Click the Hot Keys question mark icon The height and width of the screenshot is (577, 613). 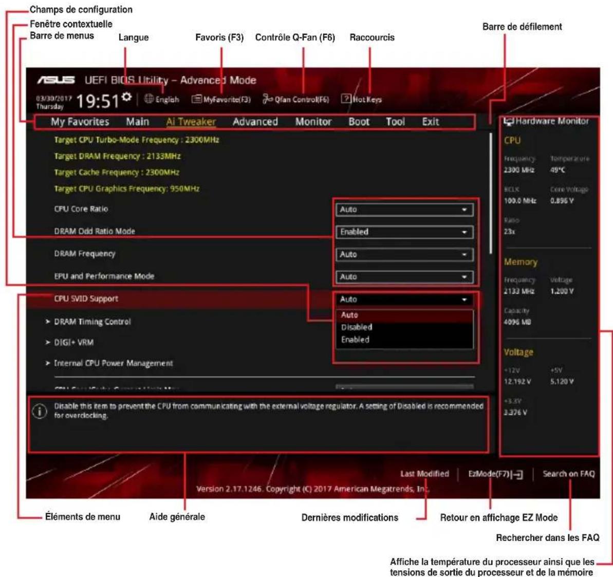pos(346,99)
